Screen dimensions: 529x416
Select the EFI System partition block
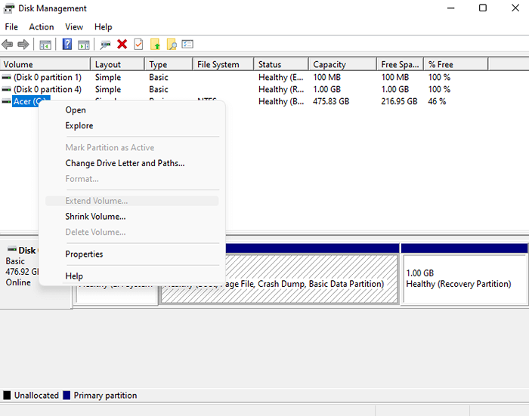point(116,295)
